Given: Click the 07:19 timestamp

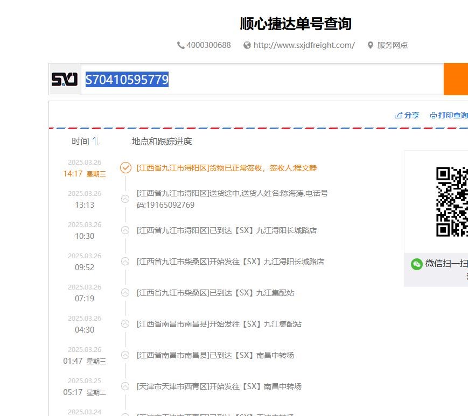Looking at the screenshot, I should [x=85, y=299].
